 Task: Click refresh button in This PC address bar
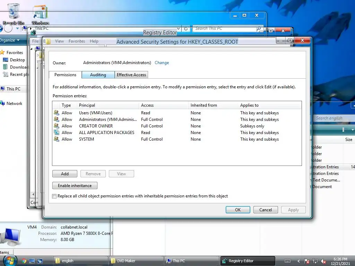click(x=186, y=29)
